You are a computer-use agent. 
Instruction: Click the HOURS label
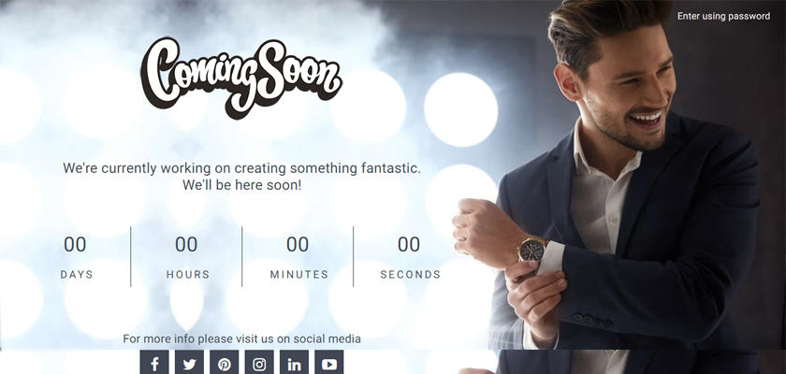[188, 274]
